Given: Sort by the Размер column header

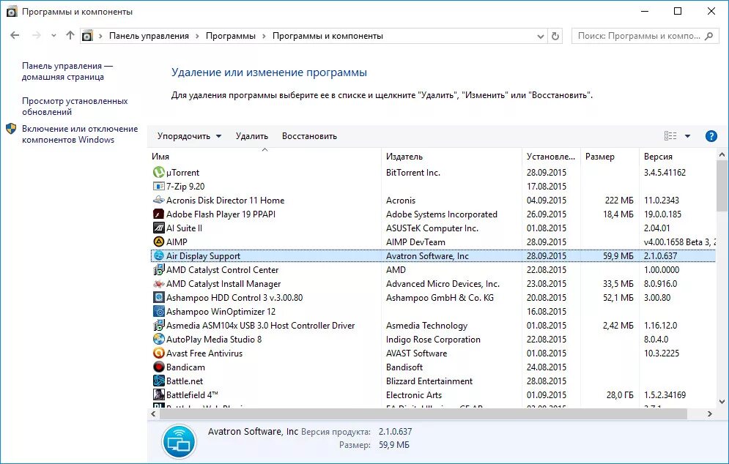Looking at the screenshot, I should (x=610, y=157).
